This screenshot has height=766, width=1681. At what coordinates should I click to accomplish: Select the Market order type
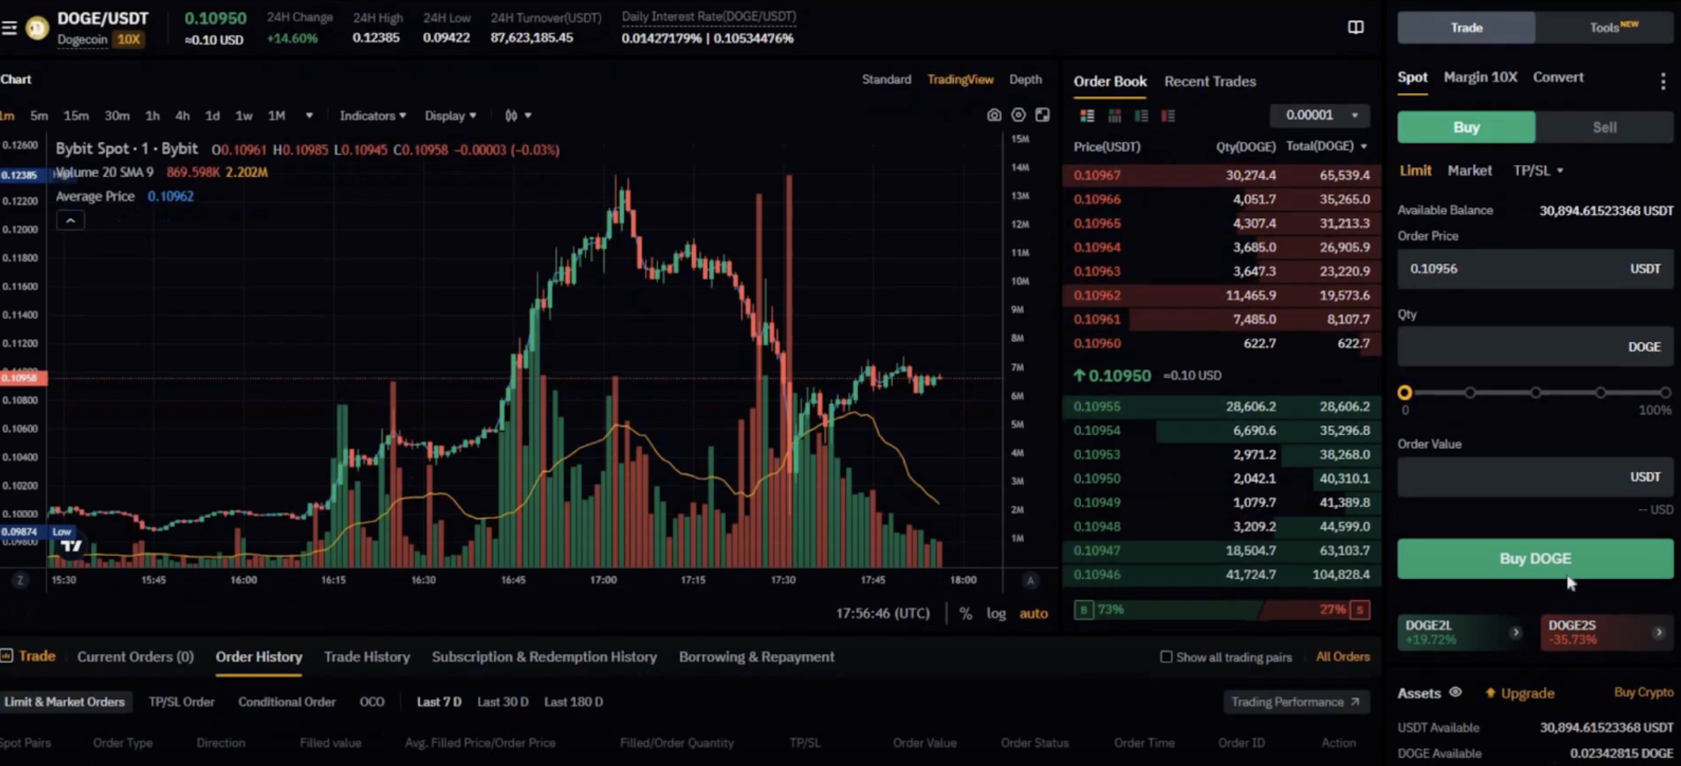(x=1469, y=171)
